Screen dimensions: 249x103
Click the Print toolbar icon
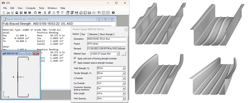[40, 13]
